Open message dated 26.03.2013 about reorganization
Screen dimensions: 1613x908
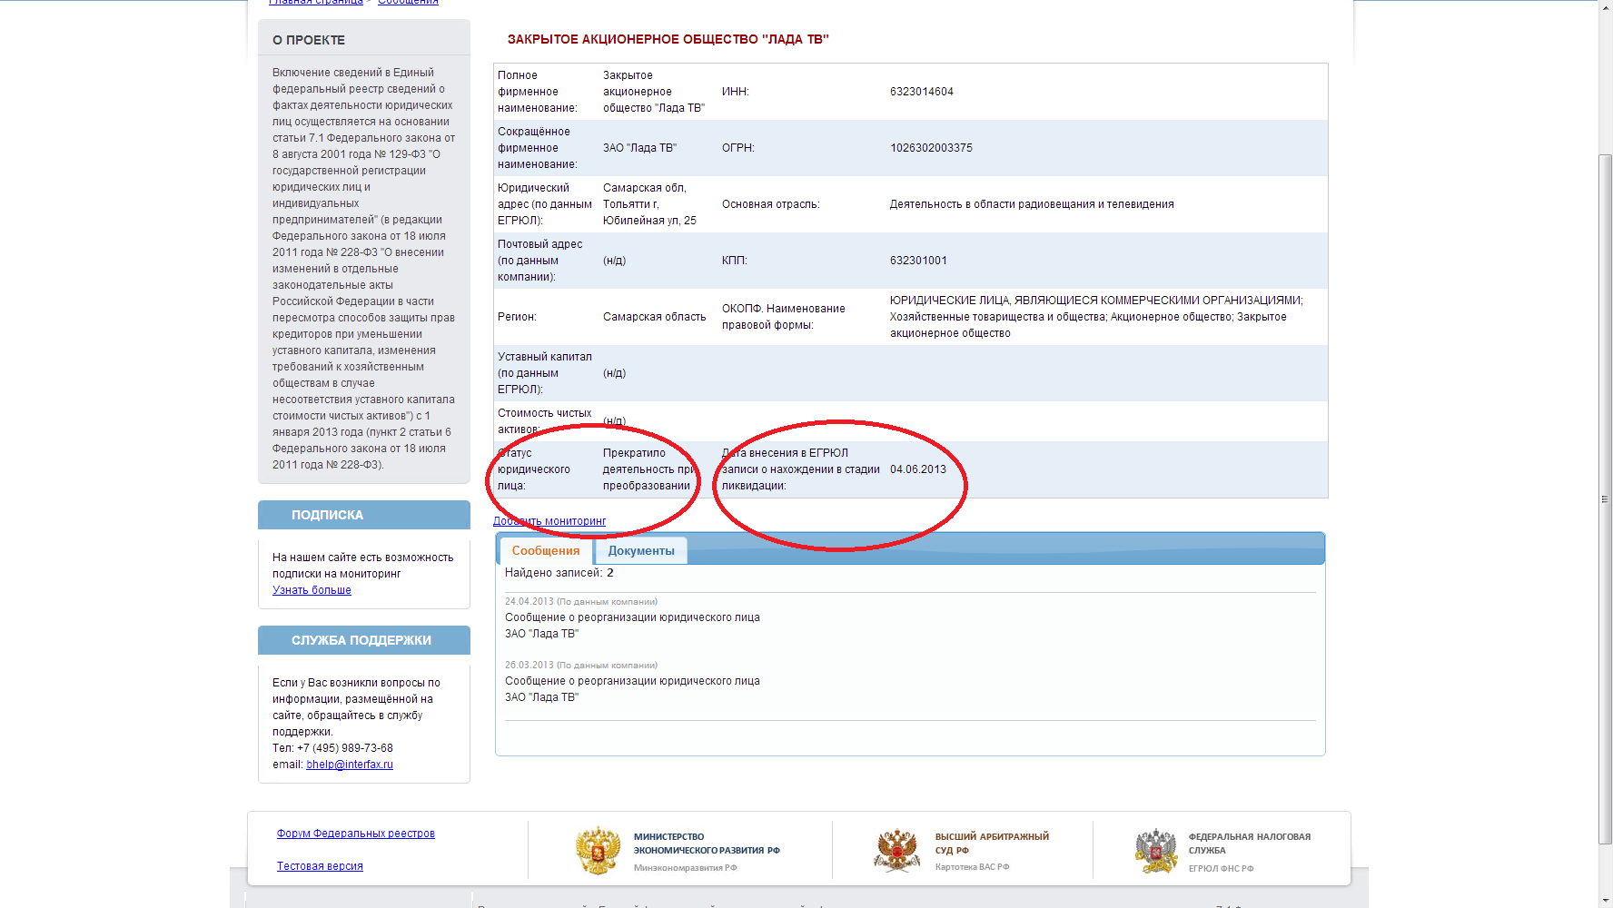[x=632, y=681]
